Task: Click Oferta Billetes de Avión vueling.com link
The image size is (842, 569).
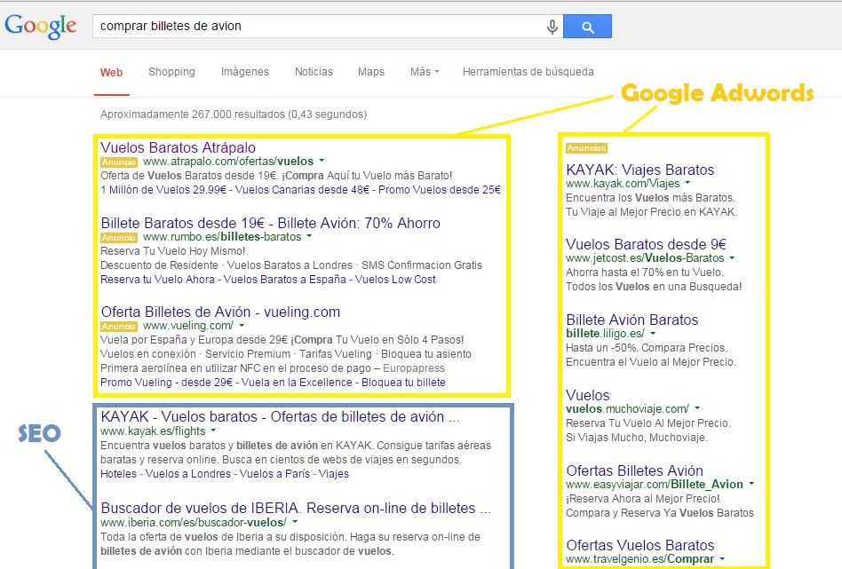Action: point(220,312)
